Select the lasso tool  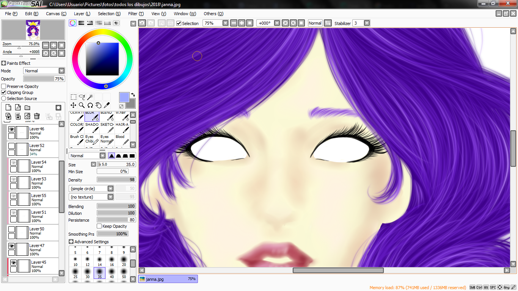82,97
